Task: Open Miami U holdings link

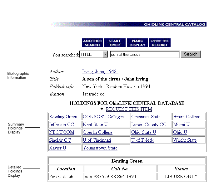Action: point(181,124)
